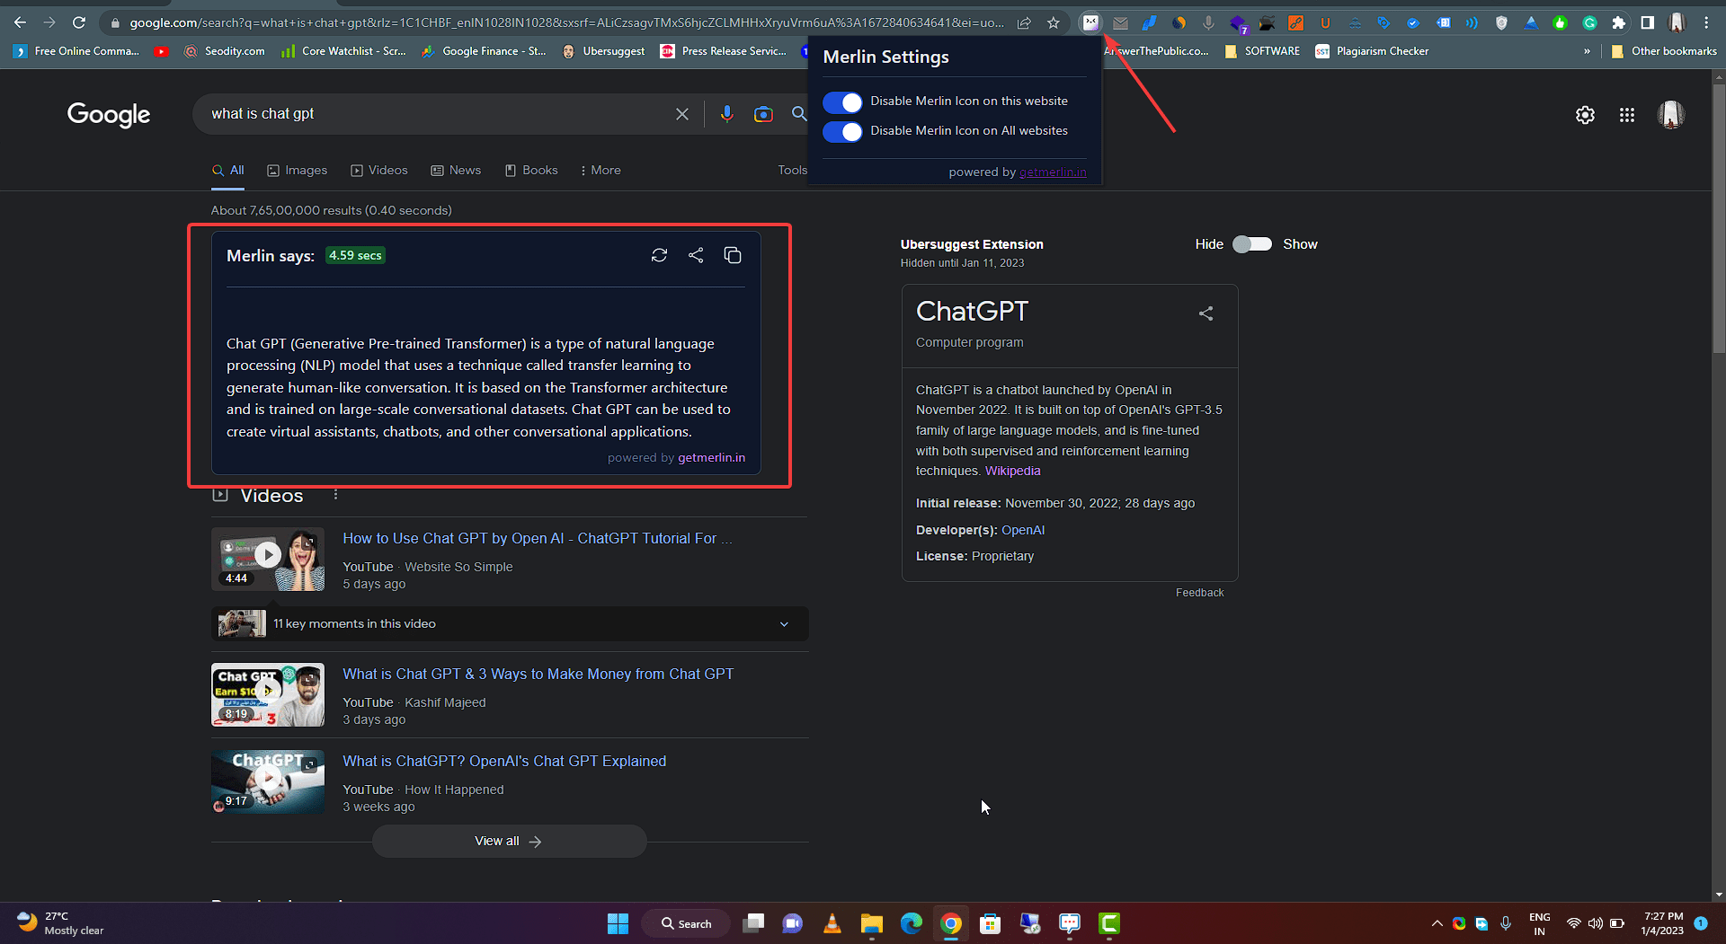The image size is (1726, 944).
Task: Play the 9:17 ChatGPT video thumbnail
Action: [268, 781]
